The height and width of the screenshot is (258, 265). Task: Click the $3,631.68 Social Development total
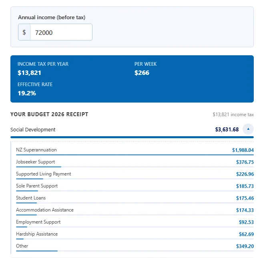tap(227, 129)
